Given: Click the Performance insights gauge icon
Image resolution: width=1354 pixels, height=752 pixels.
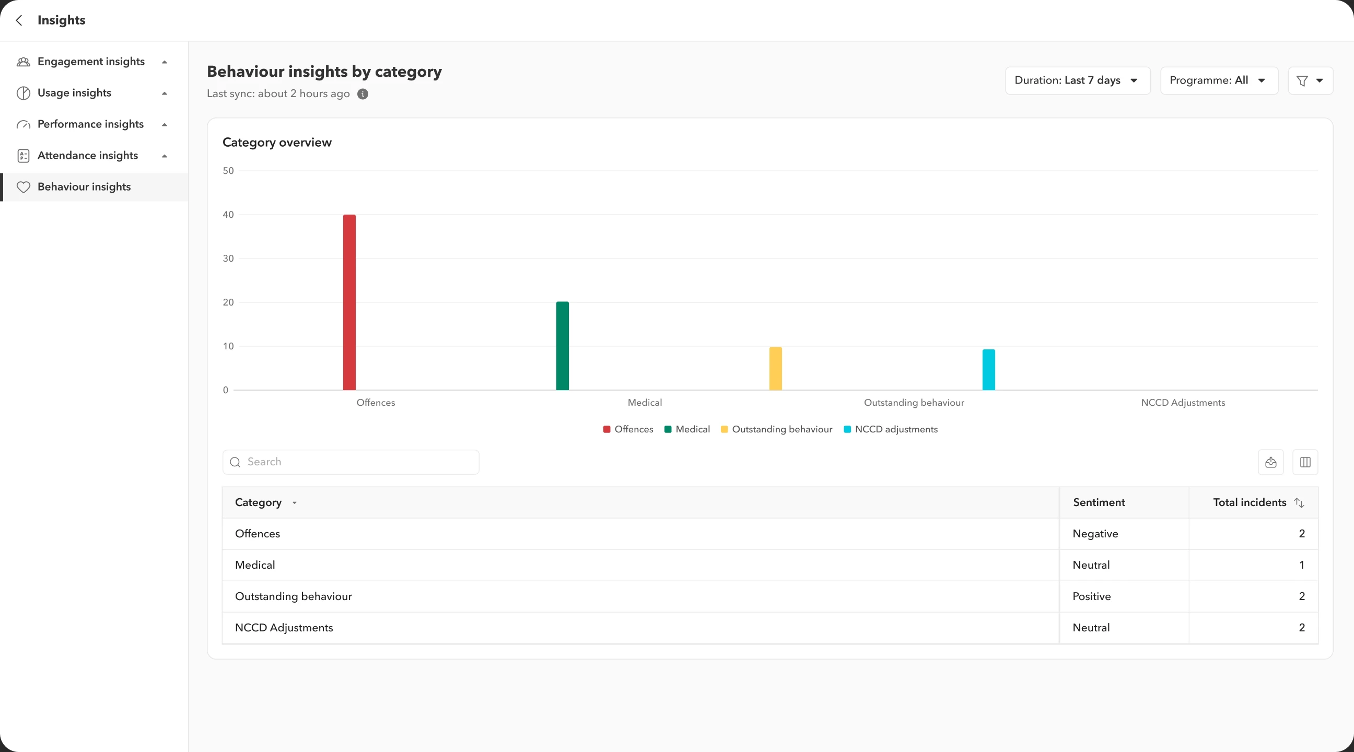Looking at the screenshot, I should pyautogui.click(x=23, y=124).
